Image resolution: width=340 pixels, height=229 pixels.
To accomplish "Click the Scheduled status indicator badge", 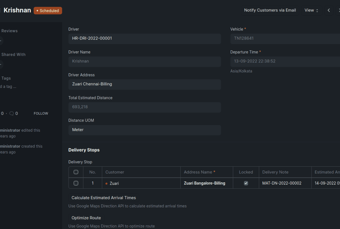I will [x=48, y=10].
